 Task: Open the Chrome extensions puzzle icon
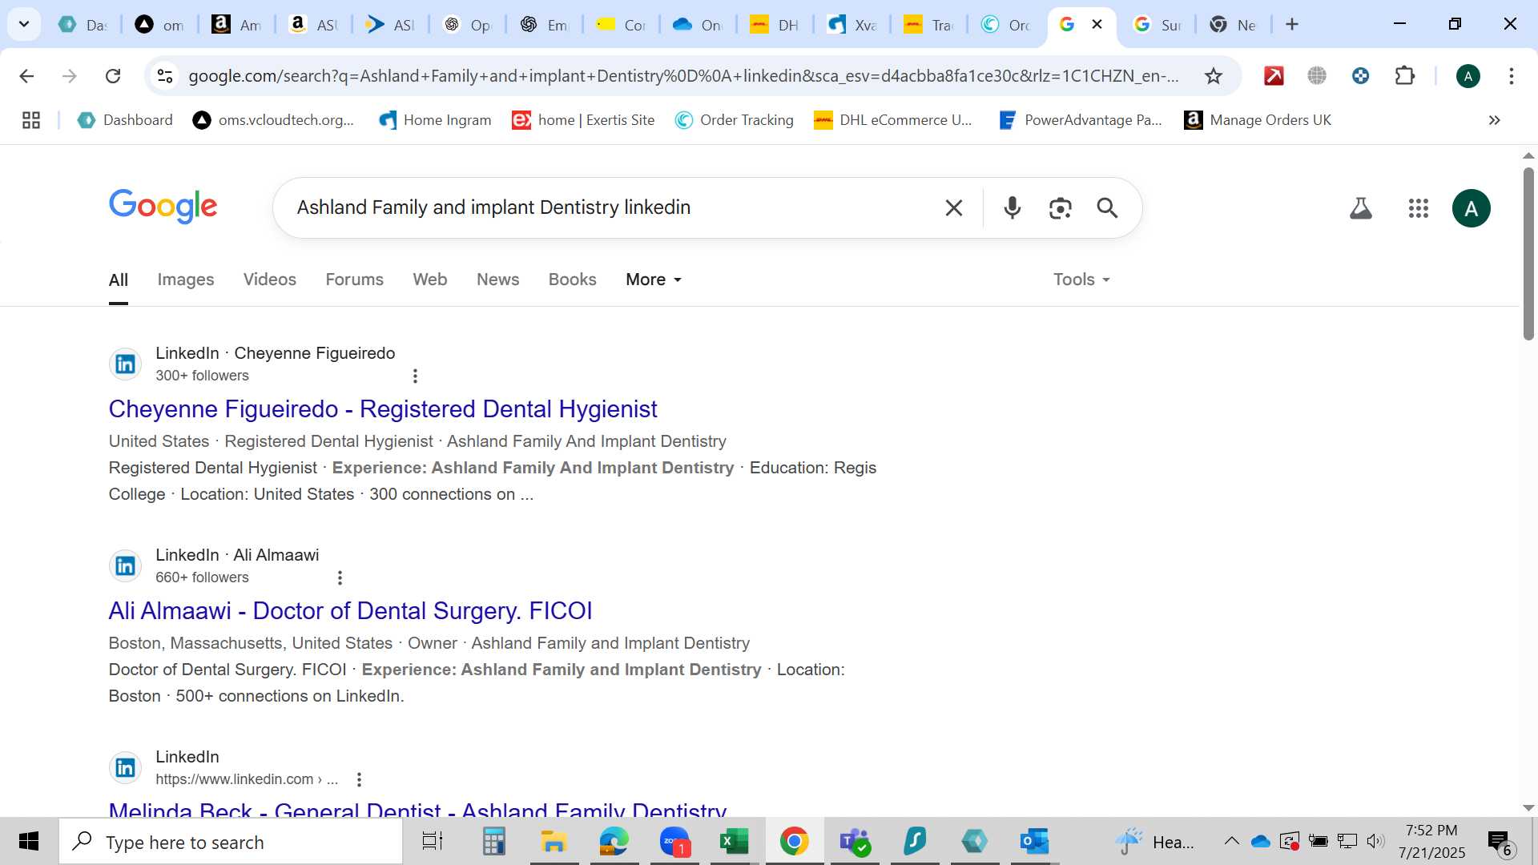pos(1404,76)
